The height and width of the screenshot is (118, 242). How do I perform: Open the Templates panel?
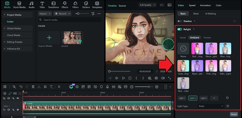point(97,5)
